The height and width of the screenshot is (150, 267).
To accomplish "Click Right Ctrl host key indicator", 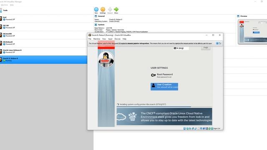I will point(217,128).
